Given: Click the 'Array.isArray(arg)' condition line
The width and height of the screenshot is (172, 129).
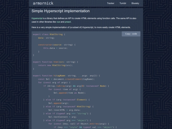Looking at the screenshot, I should (76, 86).
